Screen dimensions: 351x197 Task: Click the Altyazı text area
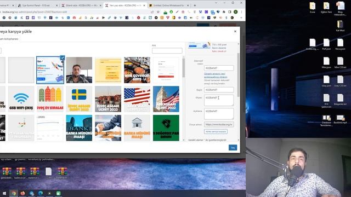click(219, 100)
